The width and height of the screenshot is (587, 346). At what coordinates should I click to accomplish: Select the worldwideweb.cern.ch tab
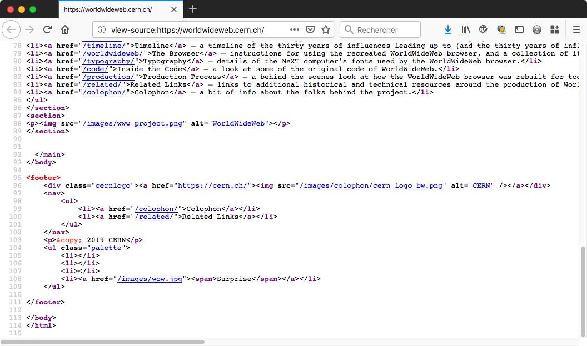click(121, 9)
